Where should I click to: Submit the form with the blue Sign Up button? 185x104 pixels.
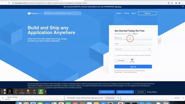tap(133, 67)
